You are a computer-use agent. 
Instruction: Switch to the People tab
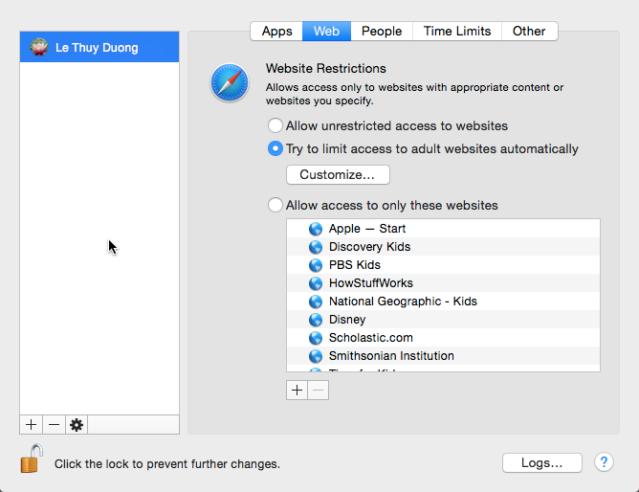pyautogui.click(x=382, y=32)
